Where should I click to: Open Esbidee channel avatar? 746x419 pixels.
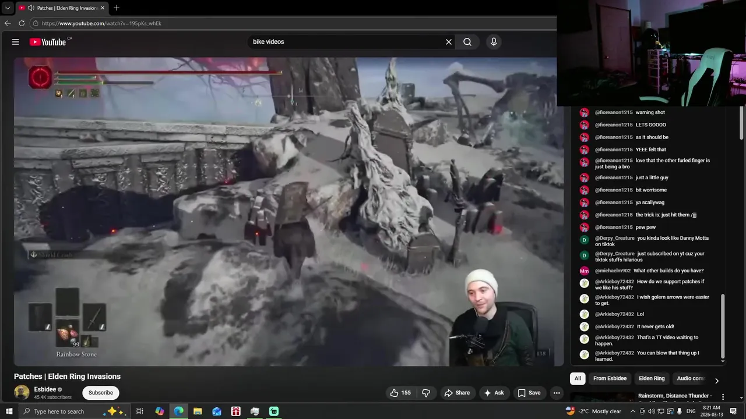(22, 393)
